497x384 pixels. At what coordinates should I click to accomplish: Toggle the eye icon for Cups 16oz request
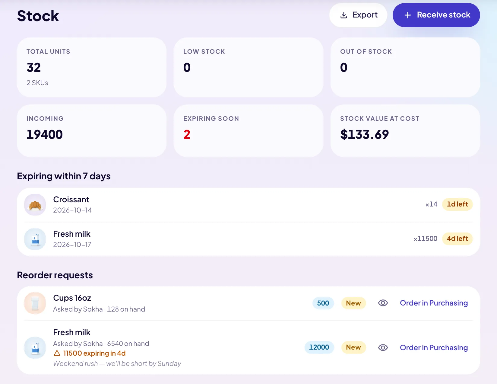[x=383, y=303]
